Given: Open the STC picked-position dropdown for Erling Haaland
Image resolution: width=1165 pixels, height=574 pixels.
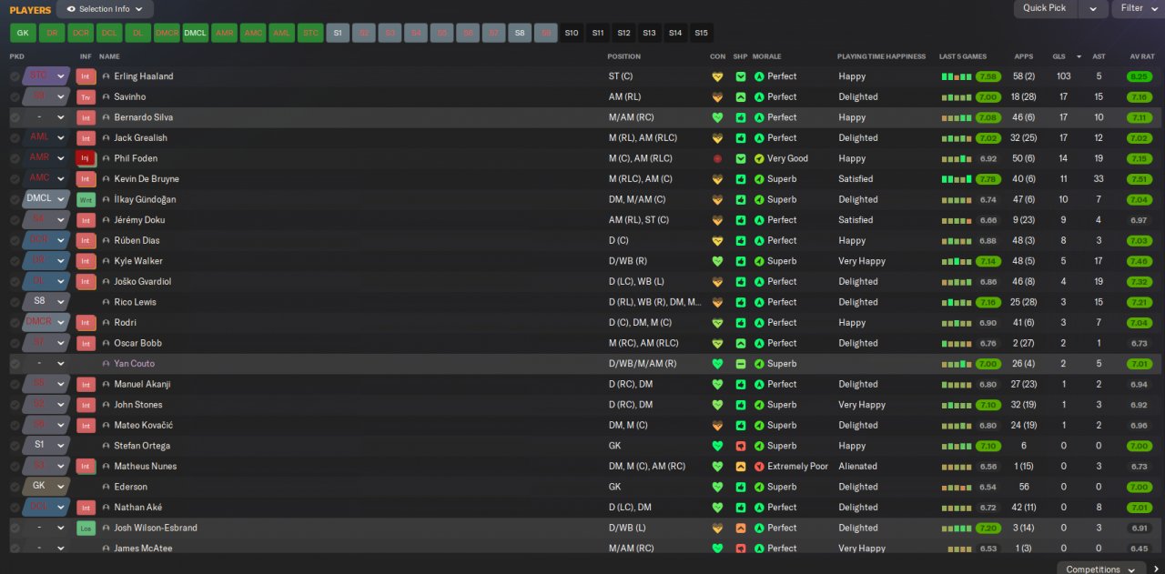Looking at the screenshot, I should (x=46, y=76).
